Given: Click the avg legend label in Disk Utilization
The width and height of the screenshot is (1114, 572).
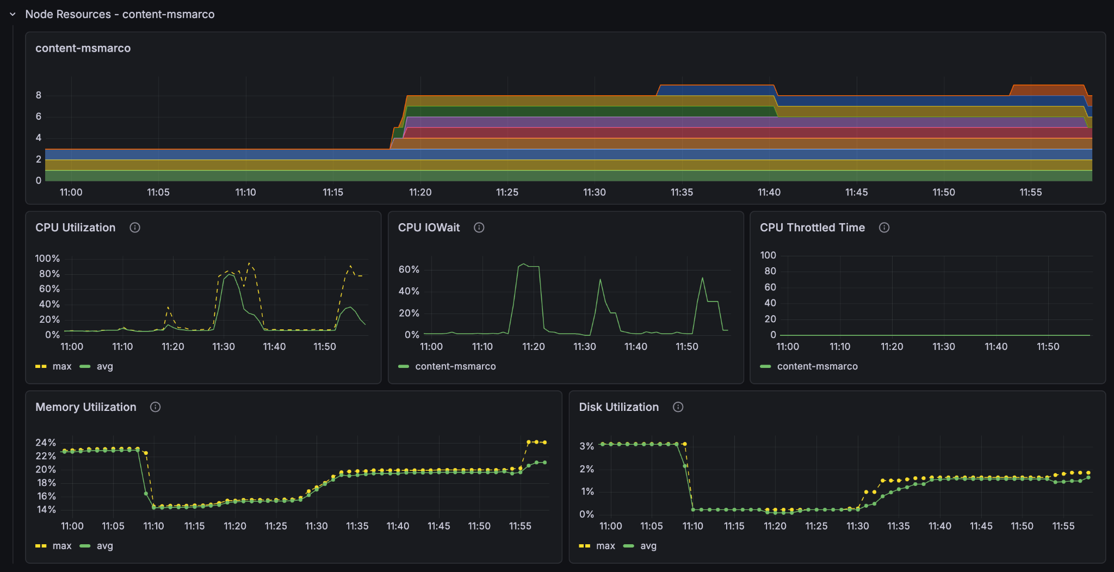Looking at the screenshot, I should coord(647,545).
